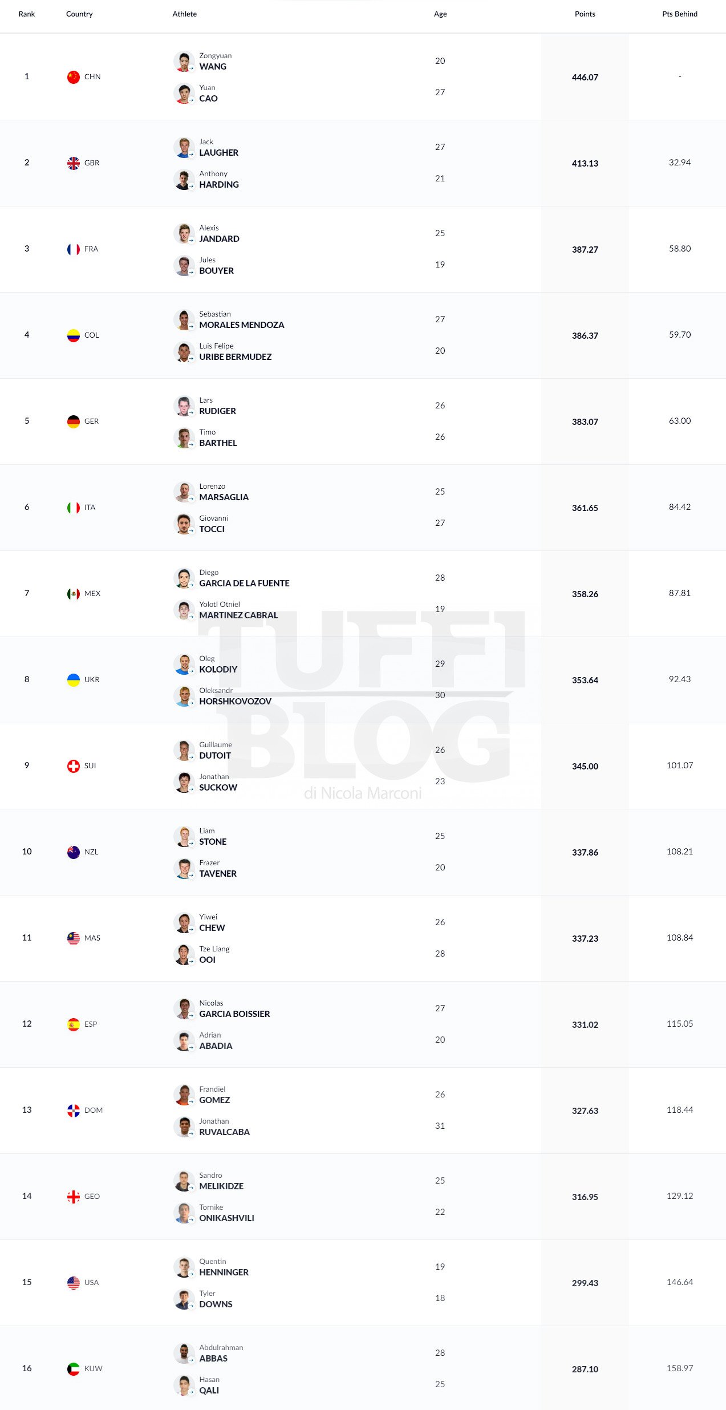Open Oleg KOLODIY athlete link
Image resolution: width=726 pixels, height=1410 pixels.
[218, 665]
